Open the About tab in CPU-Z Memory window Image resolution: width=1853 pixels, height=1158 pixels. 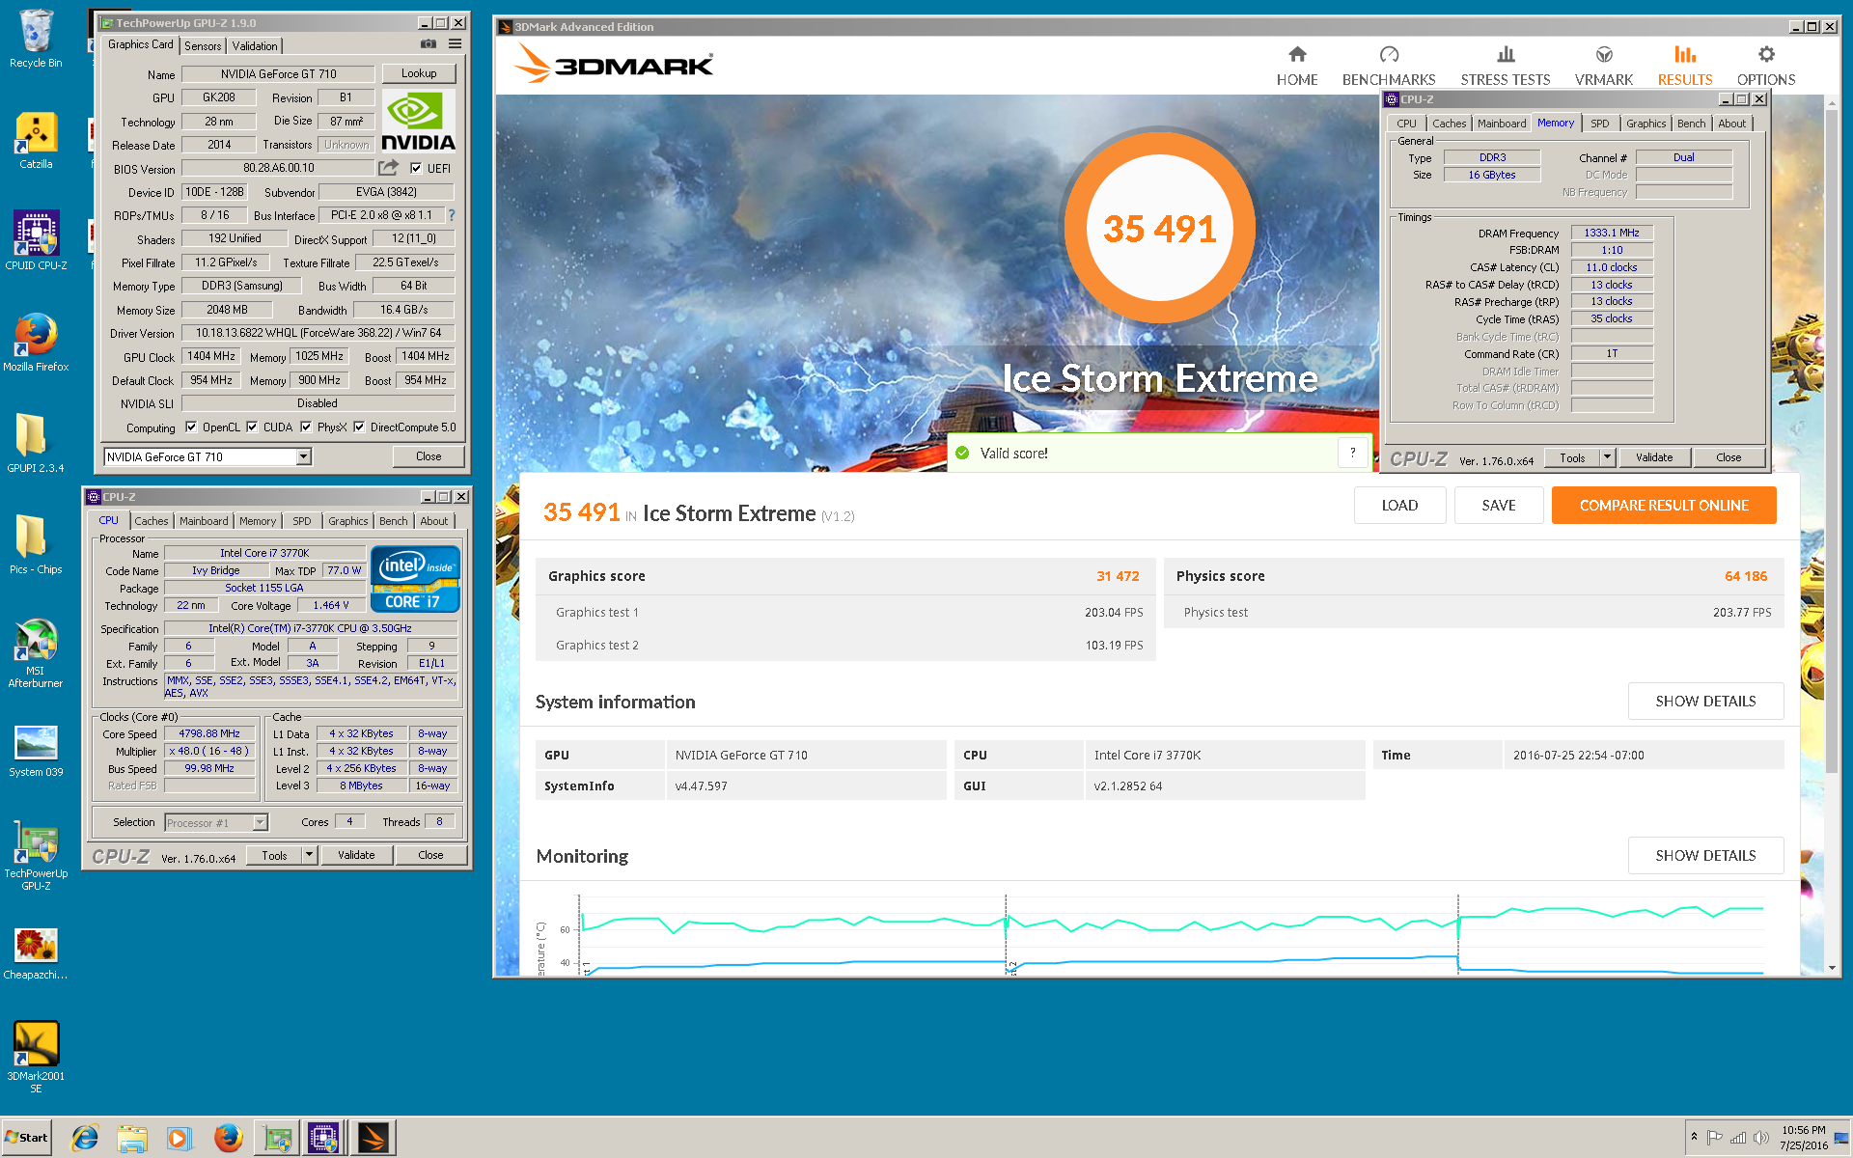(1731, 124)
